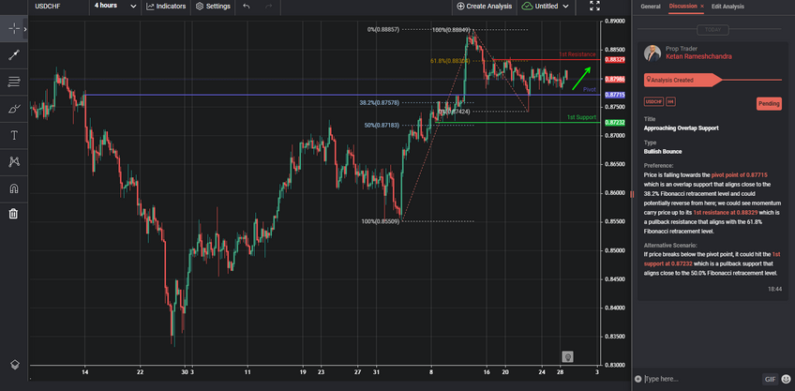Screen dimensions: 795x391
Task: Click the USDCHF symbol tag
Action: [653, 102]
